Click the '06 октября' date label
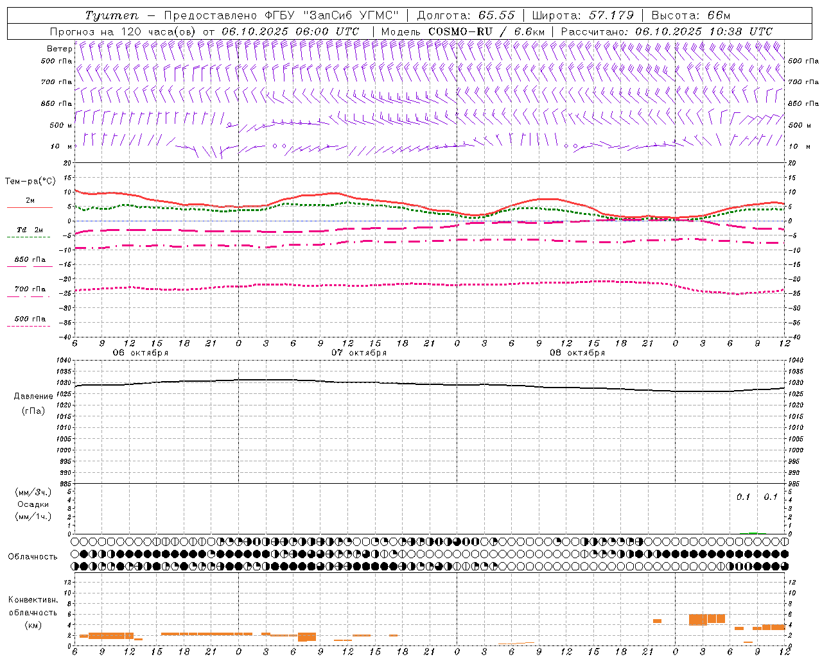822x657 pixels. [x=141, y=353]
